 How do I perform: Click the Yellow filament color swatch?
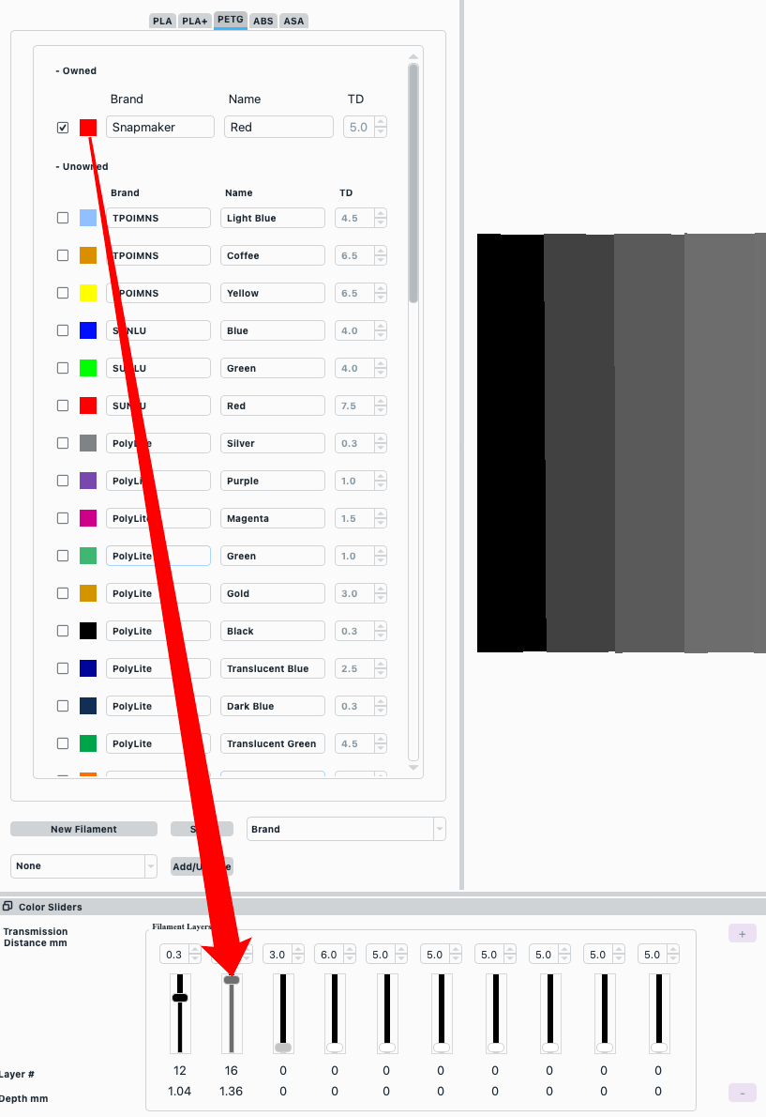tap(87, 292)
